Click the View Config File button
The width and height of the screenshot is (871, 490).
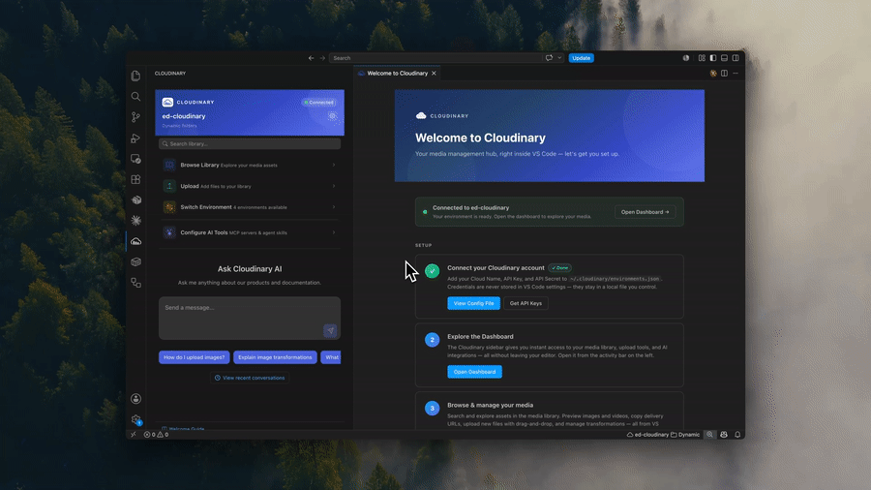(x=474, y=303)
